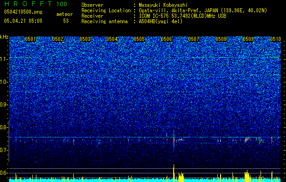This screenshot has height=182, width=286.
Task: Click the ICOM IC-575 receiver text
Action: [x=182, y=16]
